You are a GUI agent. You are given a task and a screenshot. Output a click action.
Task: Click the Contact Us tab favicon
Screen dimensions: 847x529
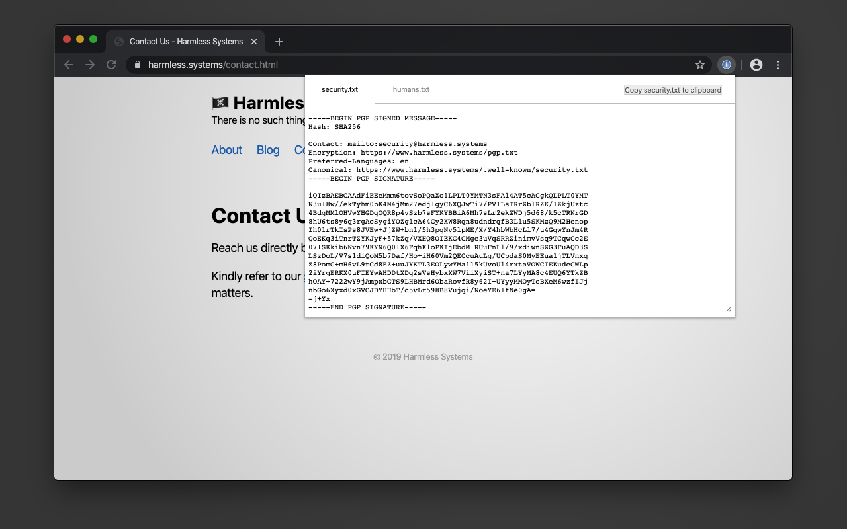pos(119,41)
